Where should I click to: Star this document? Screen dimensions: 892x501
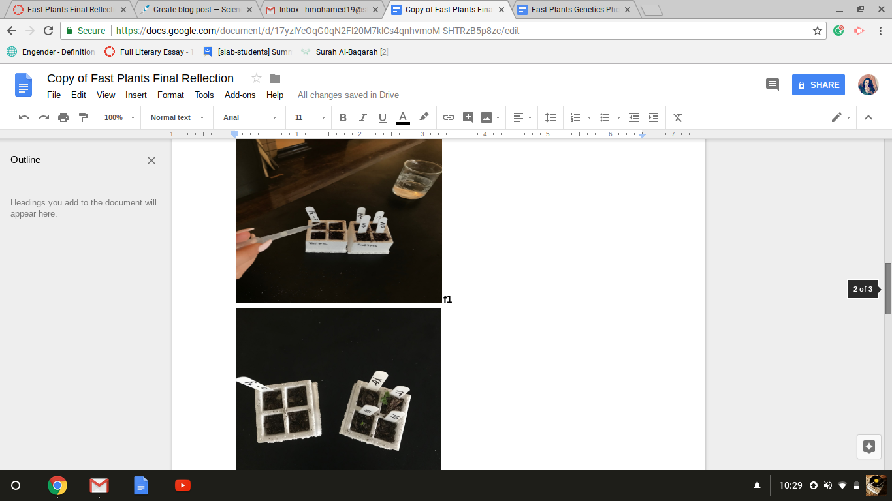coord(257,78)
